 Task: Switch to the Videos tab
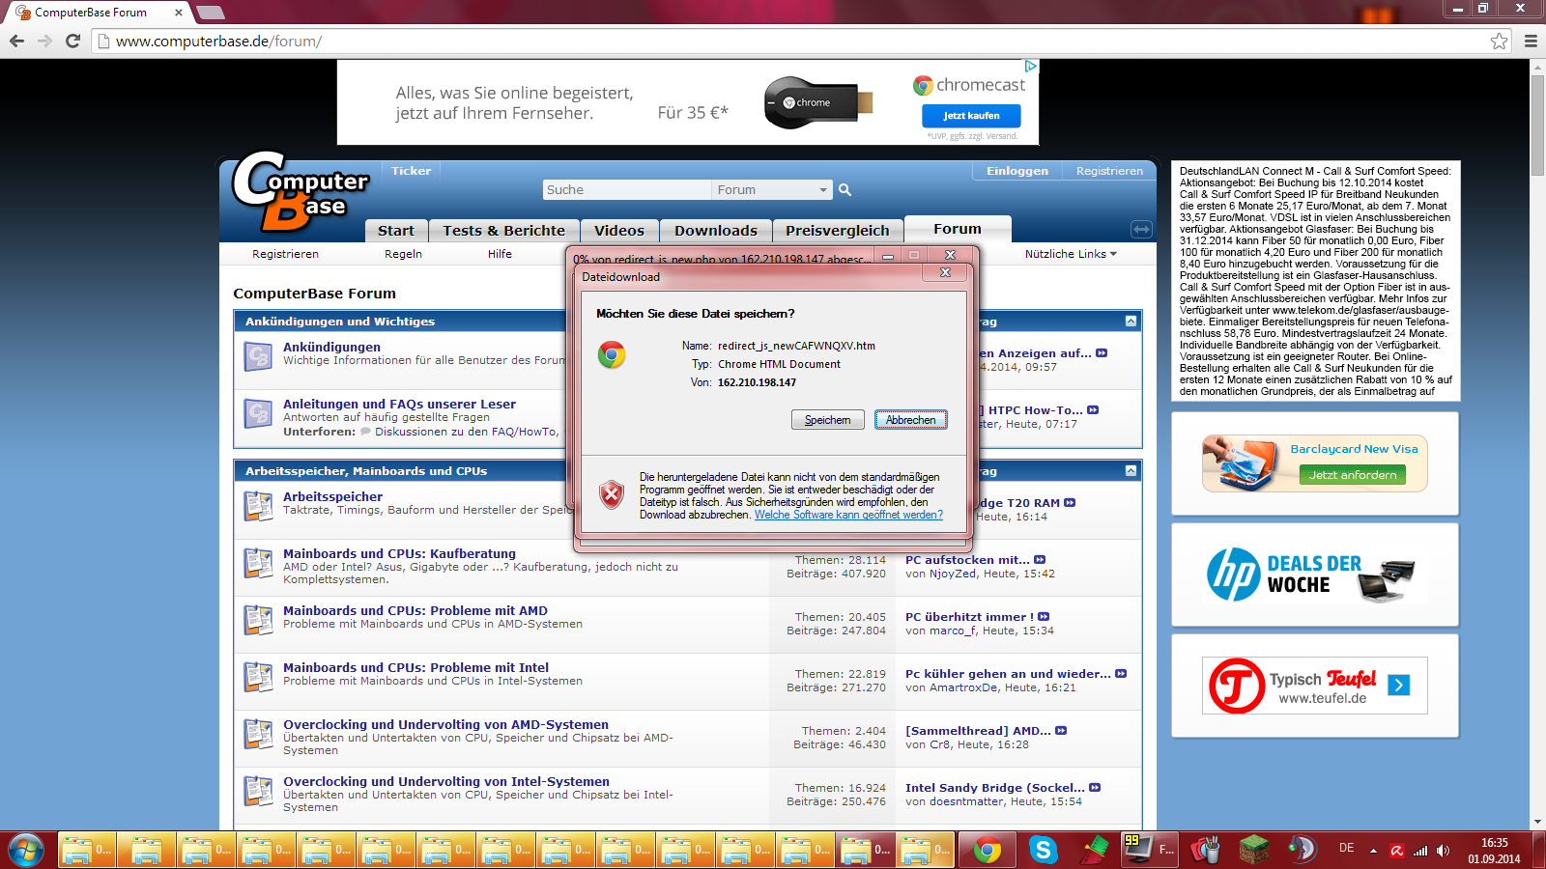(x=619, y=231)
